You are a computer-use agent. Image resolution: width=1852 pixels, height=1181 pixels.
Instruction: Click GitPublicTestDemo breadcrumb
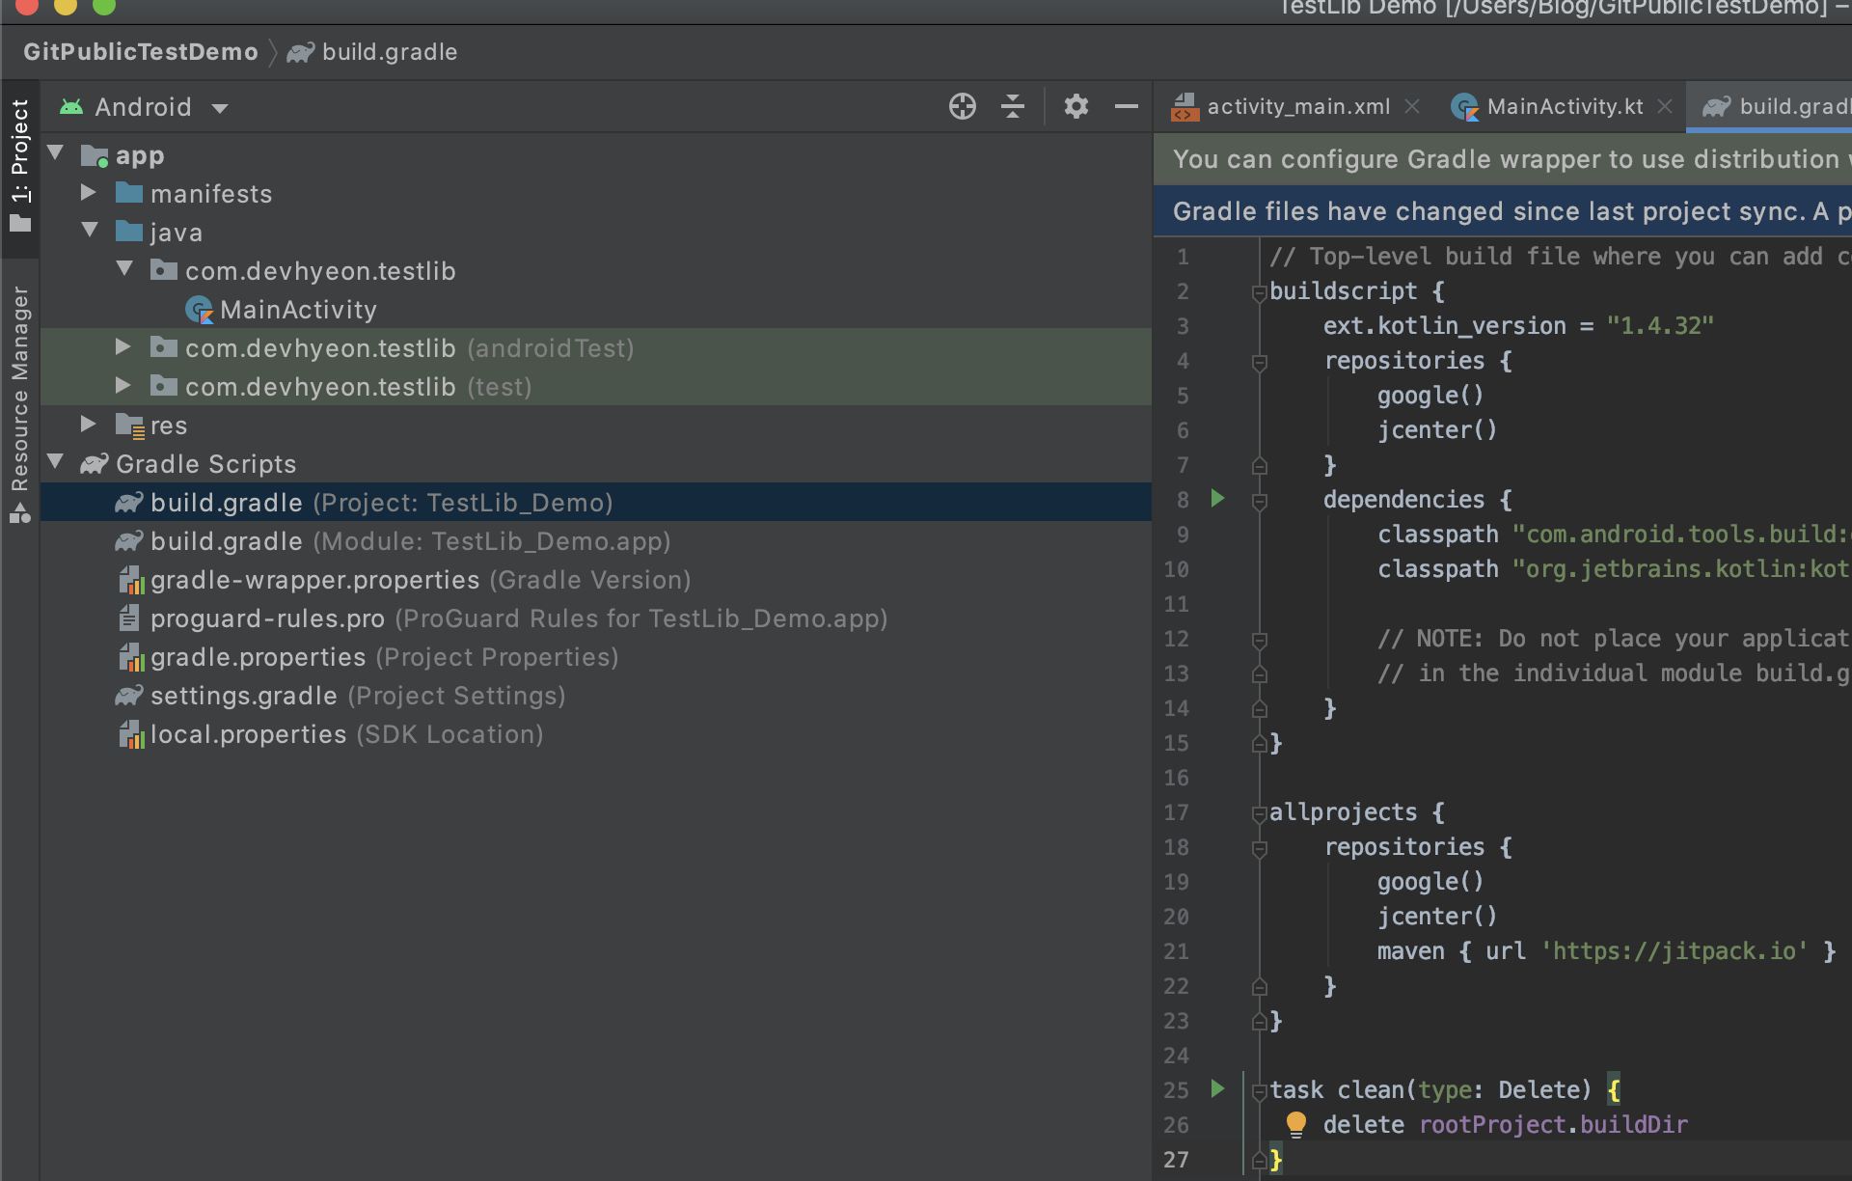point(141,52)
